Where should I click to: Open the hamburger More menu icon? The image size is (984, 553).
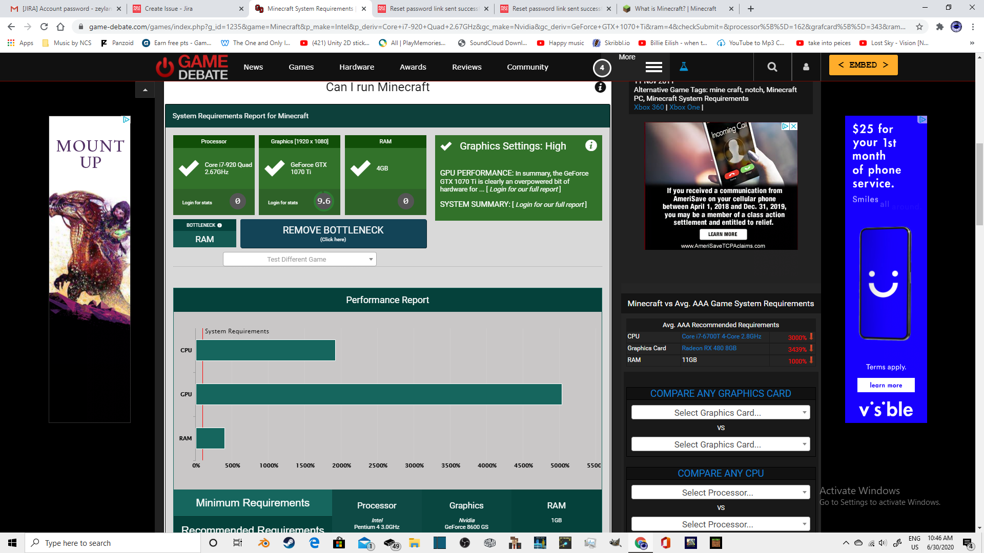653,67
